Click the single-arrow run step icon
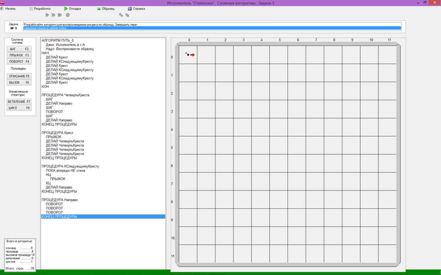The height and width of the screenshot is (275, 441). point(47,15)
